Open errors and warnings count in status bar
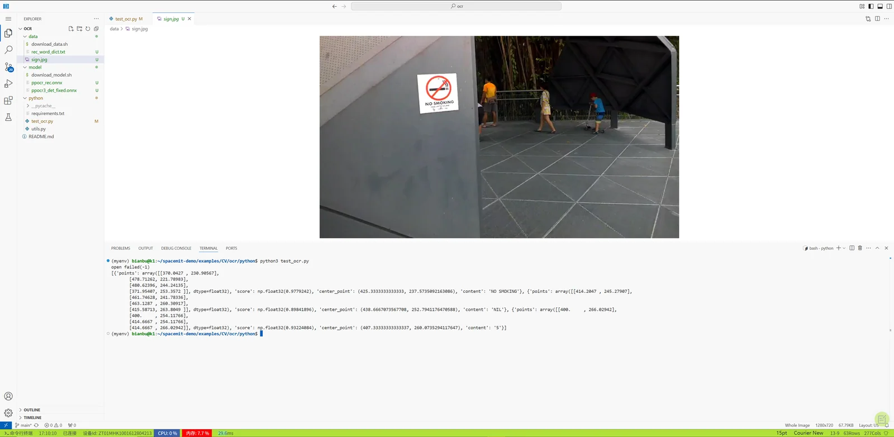The height and width of the screenshot is (437, 894). [x=54, y=425]
